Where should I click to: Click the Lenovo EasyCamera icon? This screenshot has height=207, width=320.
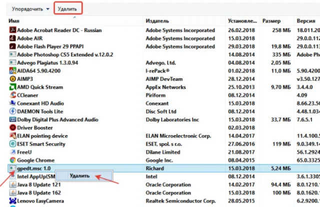[12, 201]
